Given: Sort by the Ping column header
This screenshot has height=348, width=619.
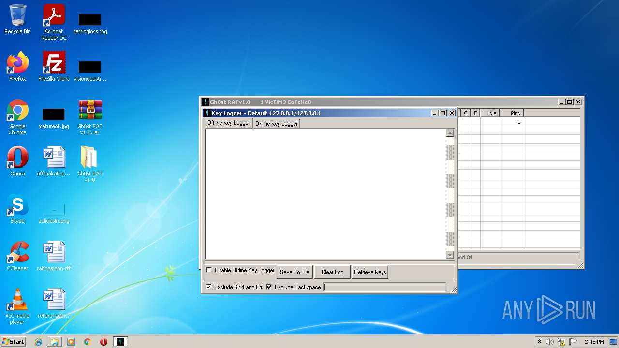Looking at the screenshot, I should (512, 113).
